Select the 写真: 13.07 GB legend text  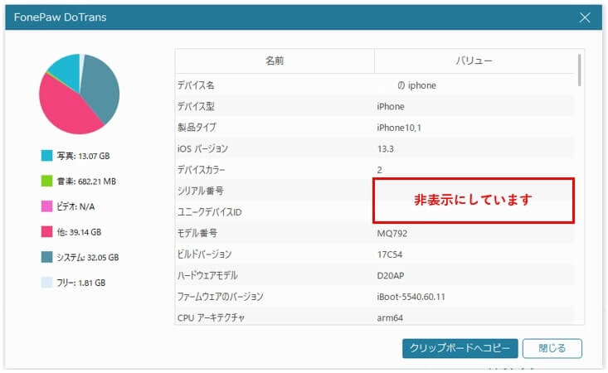click(84, 156)
